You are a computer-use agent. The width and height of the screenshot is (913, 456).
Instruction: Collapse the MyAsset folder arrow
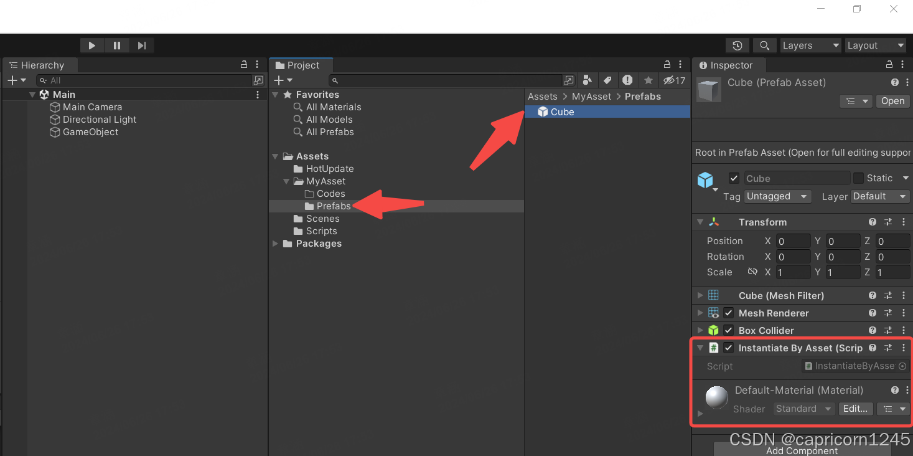[x=286, y=181]
